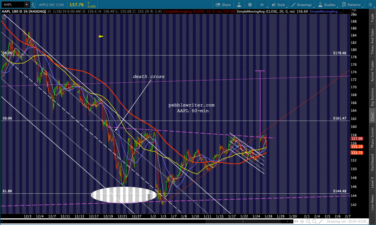Screen dimensions: 376x225
Task: Click the zoom out magnifier icon
Action: (x=314, y=221)
